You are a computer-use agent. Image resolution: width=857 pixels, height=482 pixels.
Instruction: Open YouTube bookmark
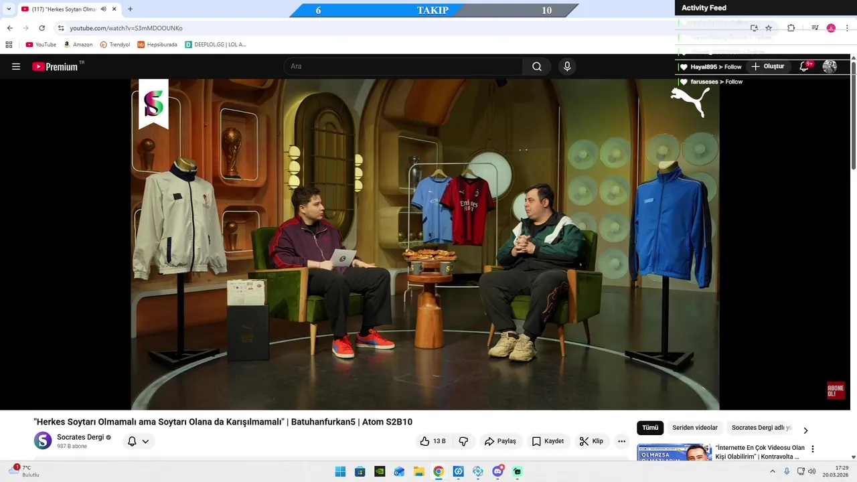coord(41,45)
